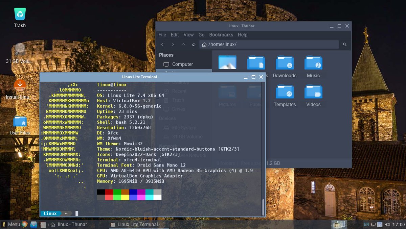Click 'Shell: bash 5.2.21' terminal line
The image size is (406, 229).
tap(121, 122)
